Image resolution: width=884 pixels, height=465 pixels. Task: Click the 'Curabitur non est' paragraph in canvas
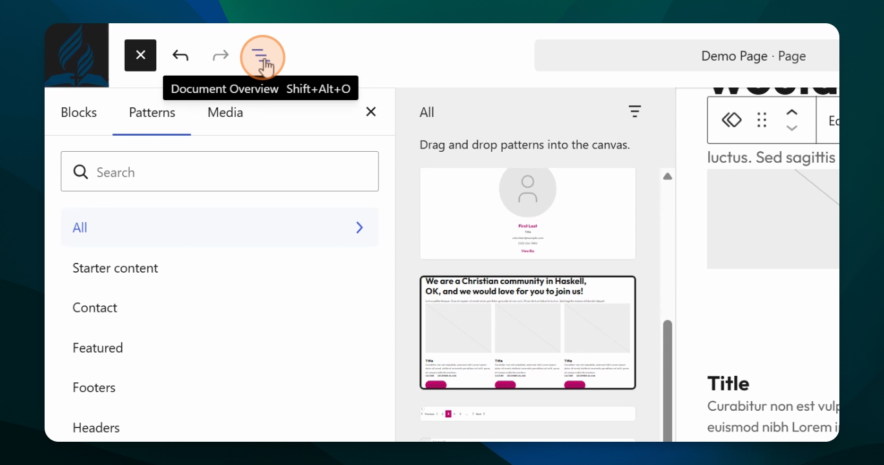coord(773,417)
